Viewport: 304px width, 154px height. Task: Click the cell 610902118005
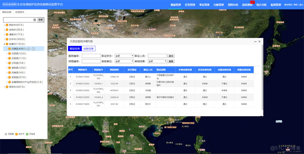[83, 104]
